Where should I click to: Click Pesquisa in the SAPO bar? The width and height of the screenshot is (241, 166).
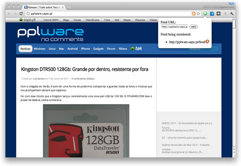coord(140,20)
